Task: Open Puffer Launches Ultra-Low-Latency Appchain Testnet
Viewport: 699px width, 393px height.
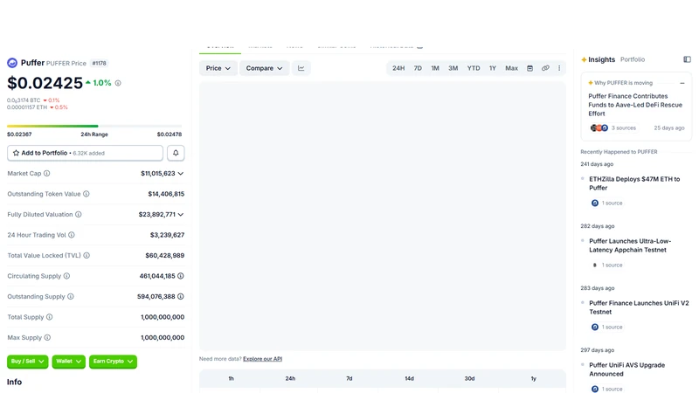Action: pos(630,245)
